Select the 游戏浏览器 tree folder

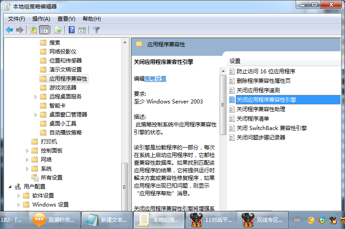(63, 87)
